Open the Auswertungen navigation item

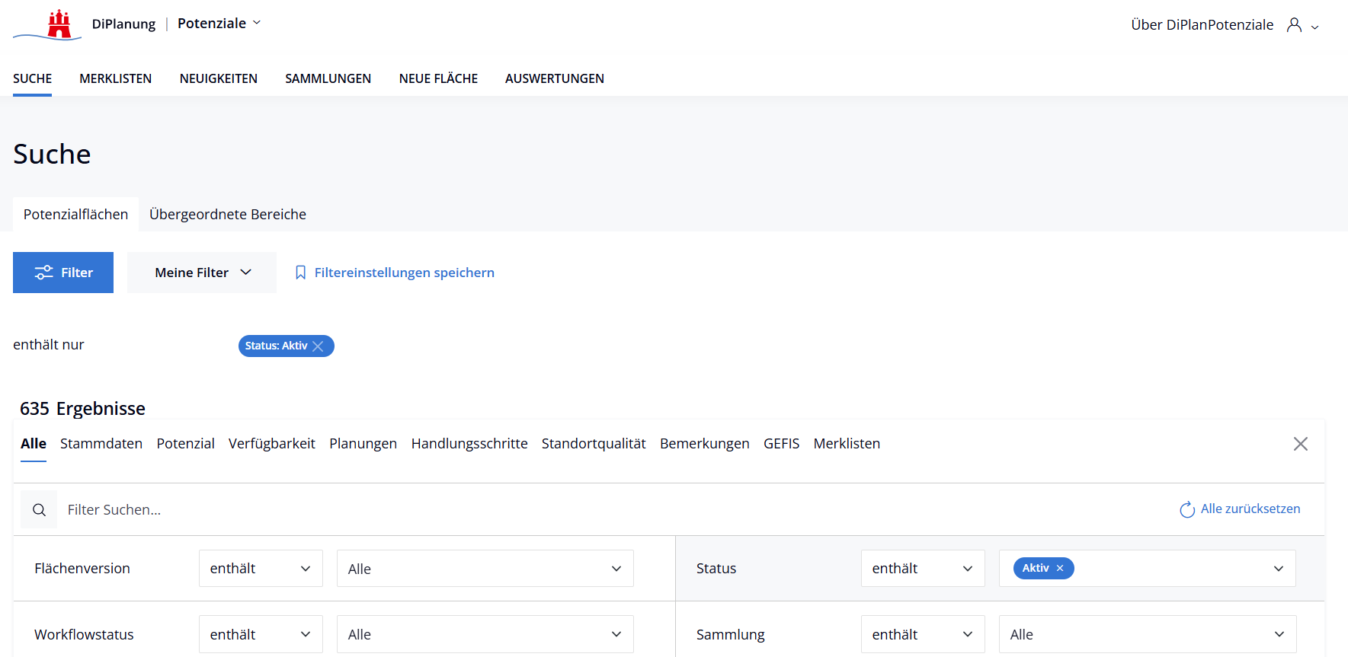tap(554, 78)
